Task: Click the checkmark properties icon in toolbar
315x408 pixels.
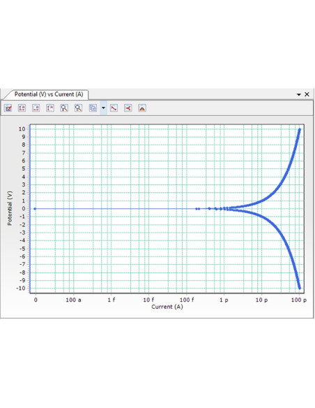Action: point(8,108)
